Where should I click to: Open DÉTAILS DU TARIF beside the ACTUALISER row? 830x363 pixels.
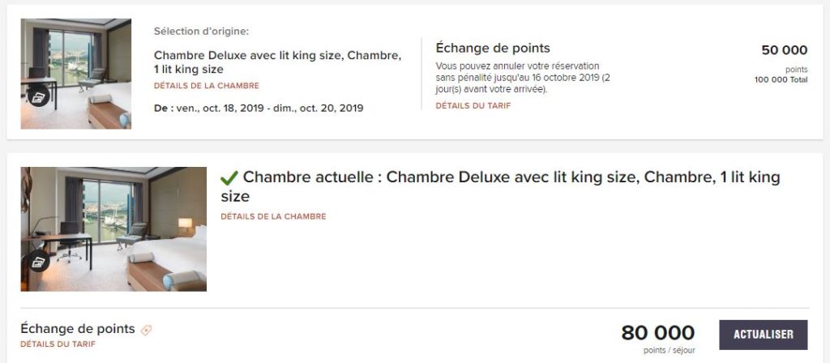pos(58,344)
